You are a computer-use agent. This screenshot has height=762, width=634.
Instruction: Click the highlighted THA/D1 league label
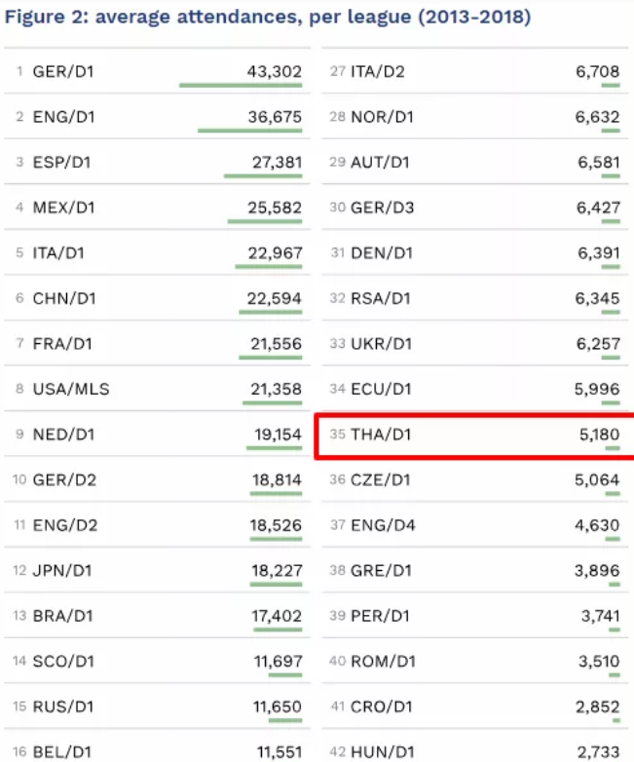pos(382,435)
